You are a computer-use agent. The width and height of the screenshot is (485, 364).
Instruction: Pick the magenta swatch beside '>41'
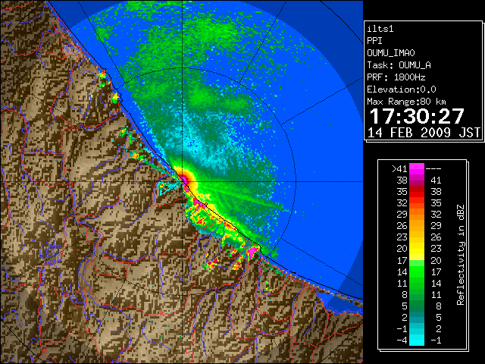(417, 169)
